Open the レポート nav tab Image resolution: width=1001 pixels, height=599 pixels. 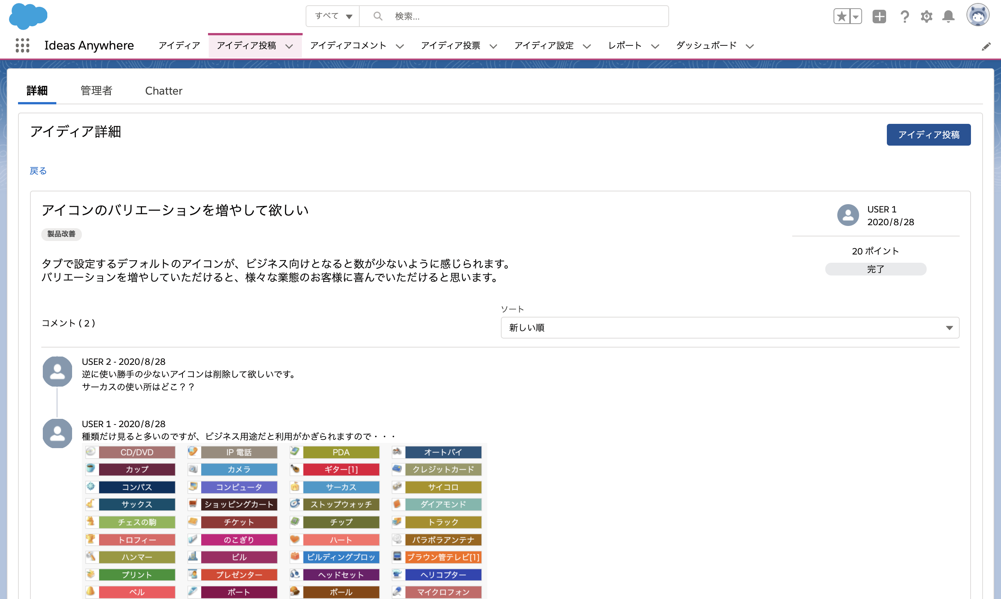click(625, 46)
